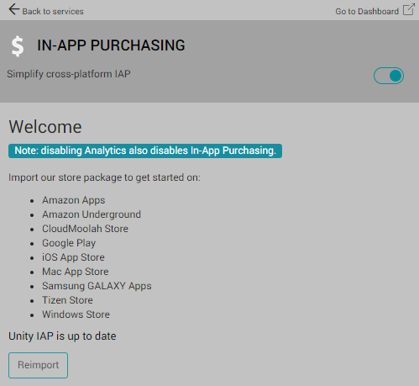The width and height of the screenshot is (419, 386).
Task: Click the back arrow icon
Action: [14, 9]
